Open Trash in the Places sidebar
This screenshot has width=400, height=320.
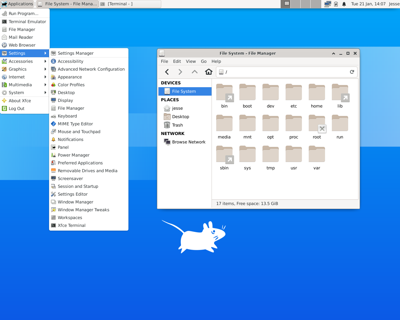[185, 125]
